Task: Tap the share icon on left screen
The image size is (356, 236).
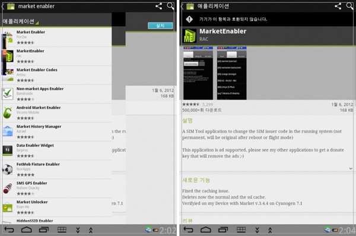Action: [158, 6]
